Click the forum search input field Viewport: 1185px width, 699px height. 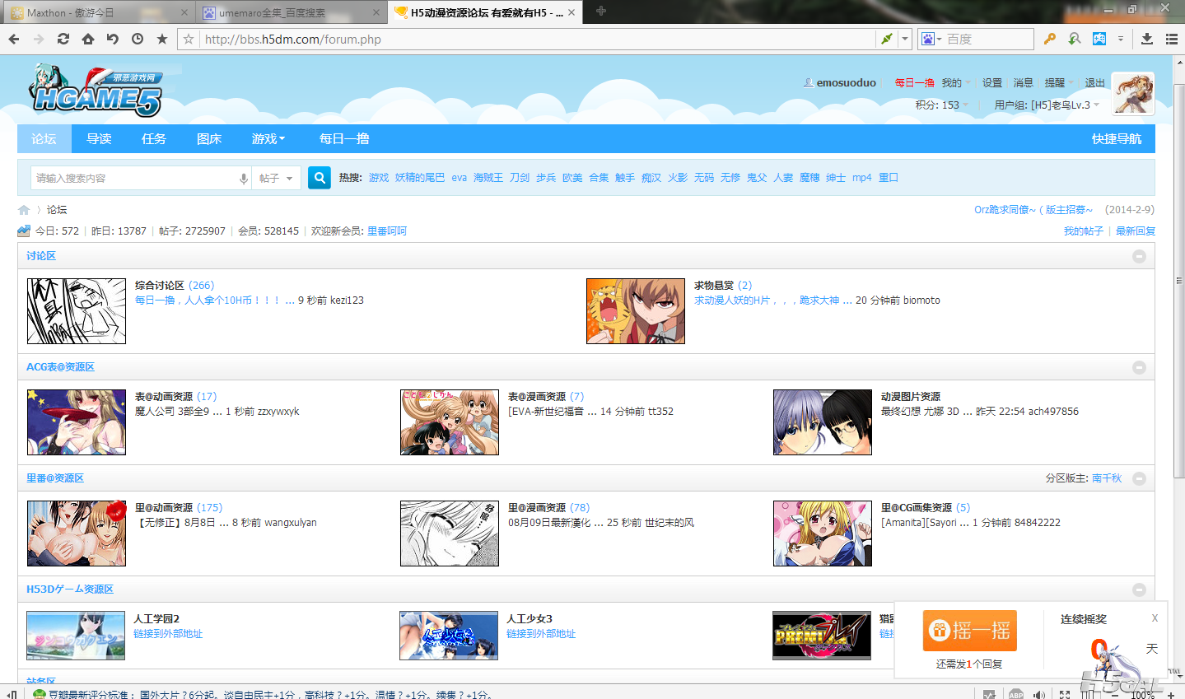point(135,178)
